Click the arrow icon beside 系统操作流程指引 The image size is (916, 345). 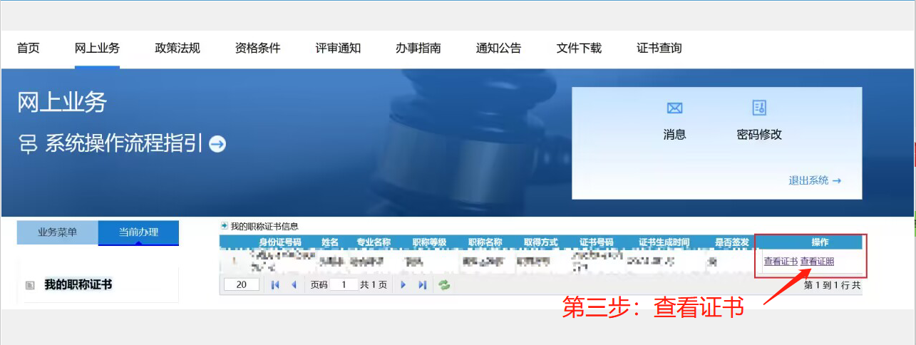217,144
